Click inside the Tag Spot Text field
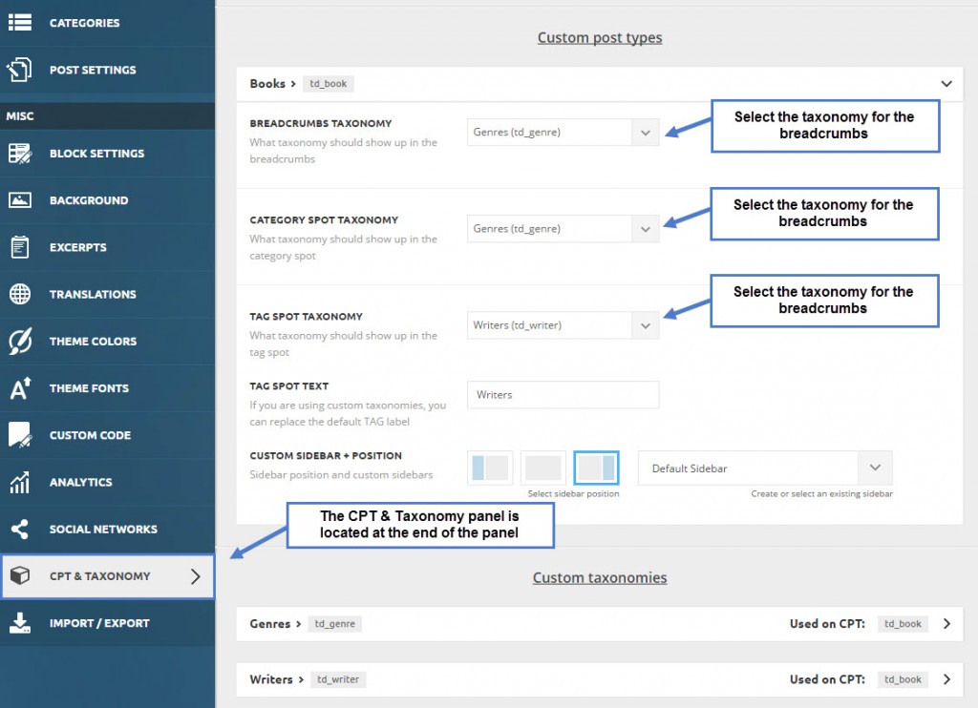This screenshot has height=708, width=978. point(563,394)
